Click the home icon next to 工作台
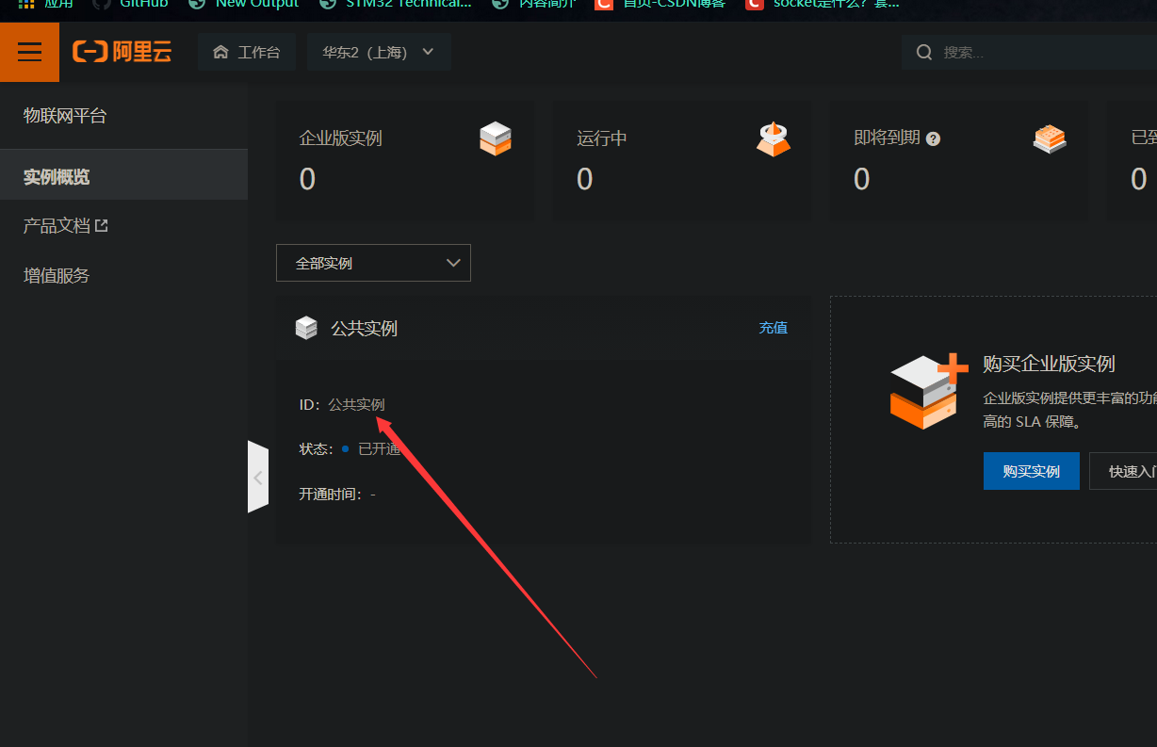 [221, 52]
